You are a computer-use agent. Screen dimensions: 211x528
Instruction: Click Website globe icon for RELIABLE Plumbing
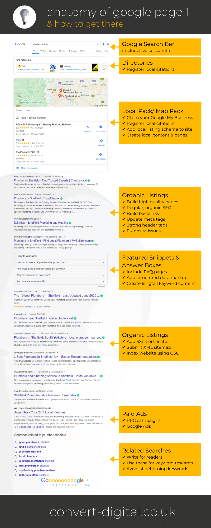(88, 127)
